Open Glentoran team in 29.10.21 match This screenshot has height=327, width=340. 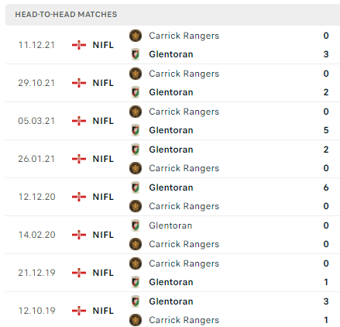[x=171, y=92]
